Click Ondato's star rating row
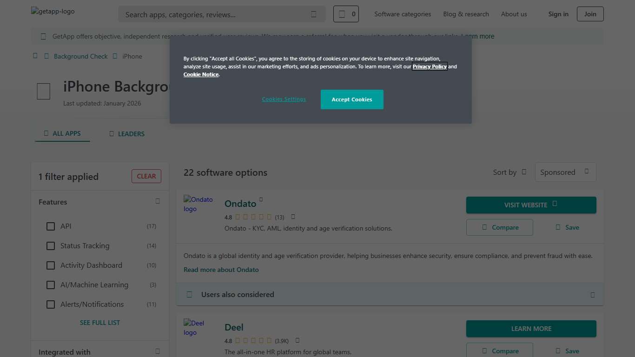The height and width of the screenshot is (357, 635). pyautogui.click(x=253, y=217)
